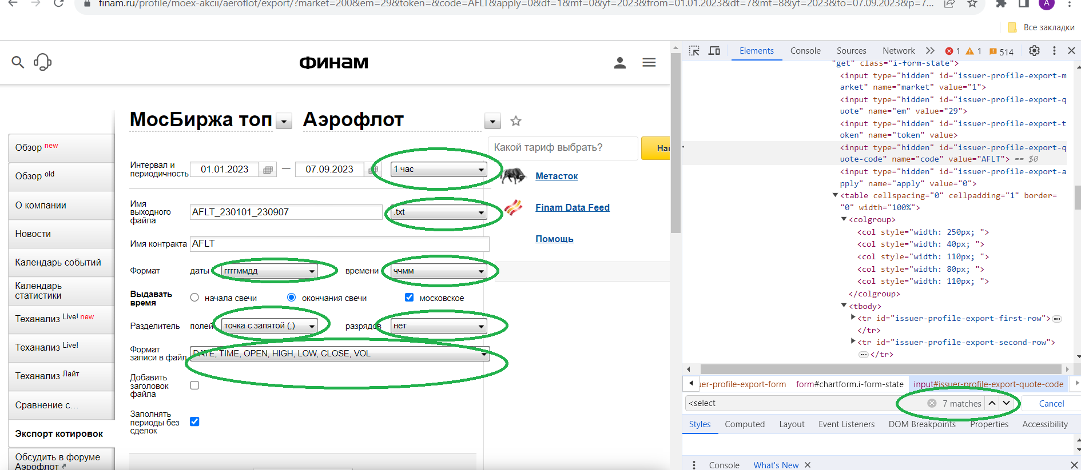Switch to the DevTools Network tab
Screen dimensions: 1081x470
[x=899, y=51]
